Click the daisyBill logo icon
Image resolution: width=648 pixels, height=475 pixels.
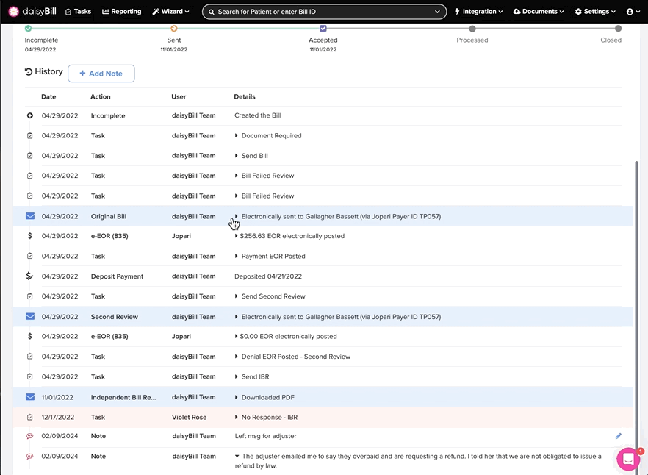[x=14, y=12]
